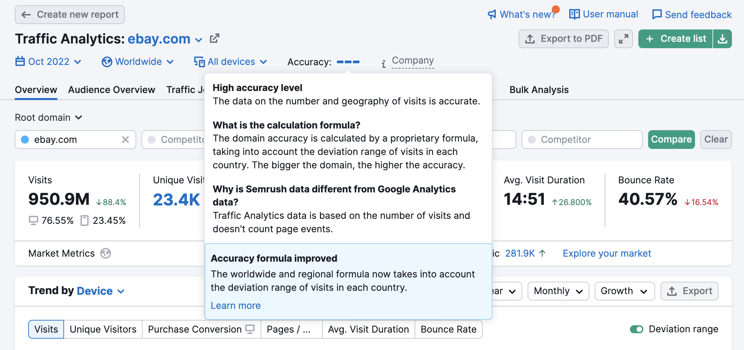Click the globe icon next to Market Metrics
This screenshot has width=744, height=350.
pyautogui.click(x=106, y=253)
